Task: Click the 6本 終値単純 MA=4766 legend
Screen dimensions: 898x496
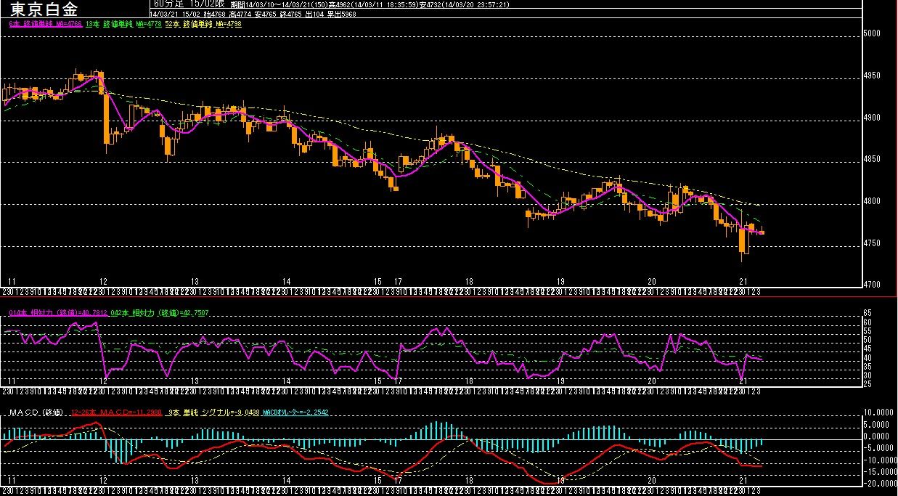Action: (x=44, y=24)
